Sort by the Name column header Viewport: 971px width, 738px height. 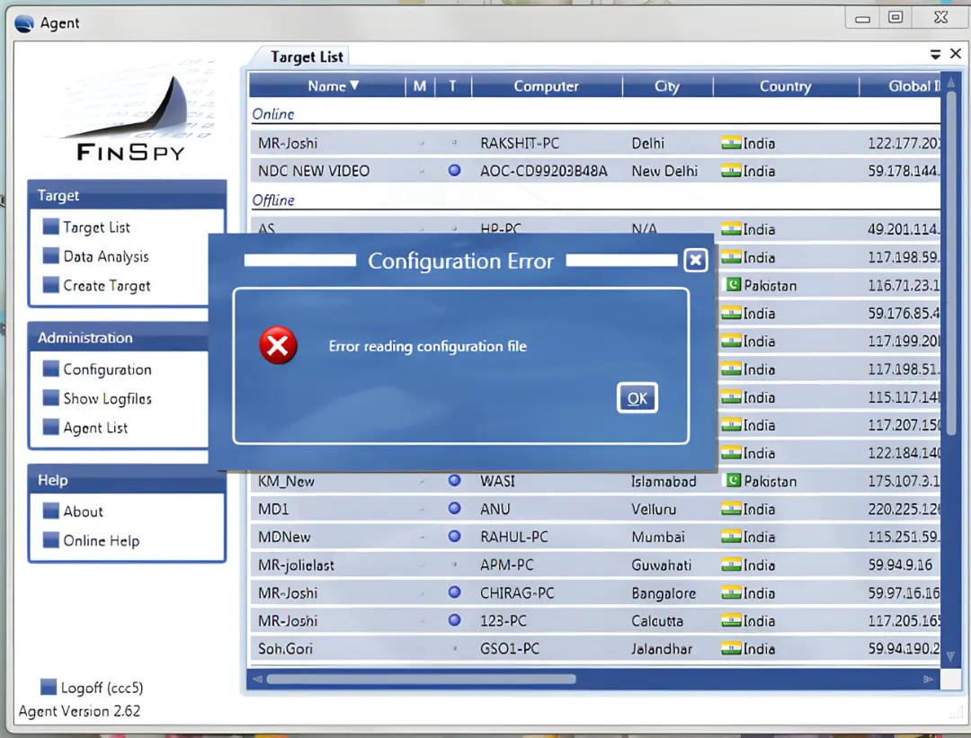point(327,86)
